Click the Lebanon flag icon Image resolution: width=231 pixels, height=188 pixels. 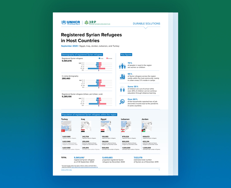tap(122, 131)
